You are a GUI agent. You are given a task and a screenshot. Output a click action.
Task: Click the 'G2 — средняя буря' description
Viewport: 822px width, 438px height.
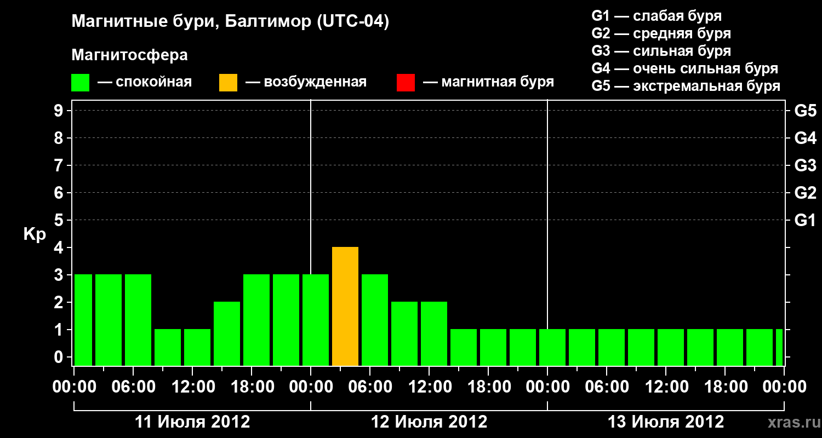pos(661,33)
